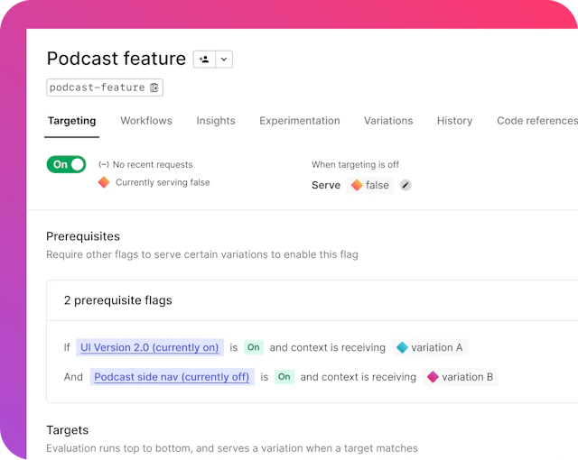578x460 pixels.
Task: Click the 'Targets' section heading
Action: [x=68, y=430]
